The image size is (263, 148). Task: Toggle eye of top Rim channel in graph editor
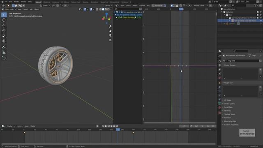pyautogui.click(x=122, y=12)
